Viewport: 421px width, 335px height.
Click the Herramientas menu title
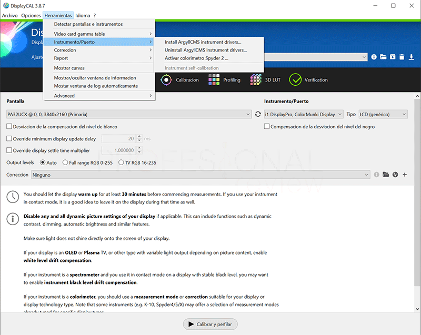(x=58, y=16)
